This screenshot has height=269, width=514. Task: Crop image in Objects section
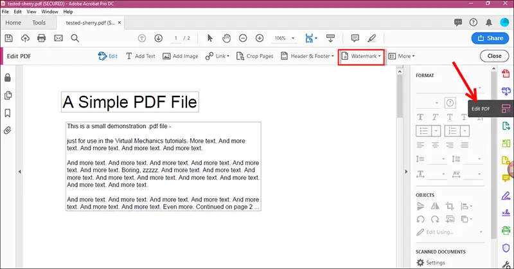tap(449, 207)
